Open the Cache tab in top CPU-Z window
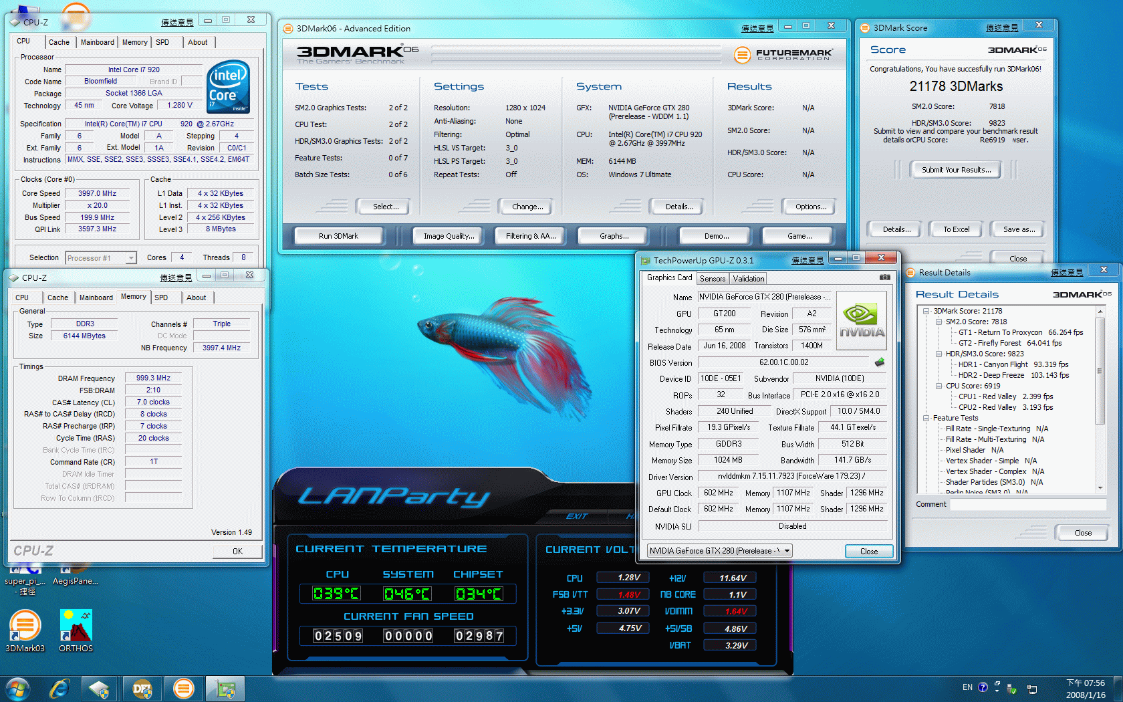The height and width of the screenshot is (702, 1123). click(59, 42)
